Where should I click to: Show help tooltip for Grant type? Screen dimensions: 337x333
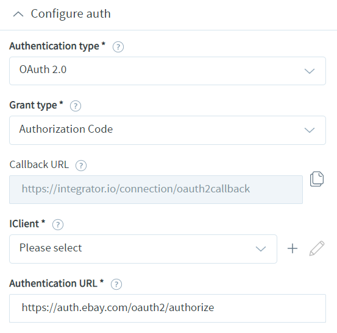pos(76,106)
